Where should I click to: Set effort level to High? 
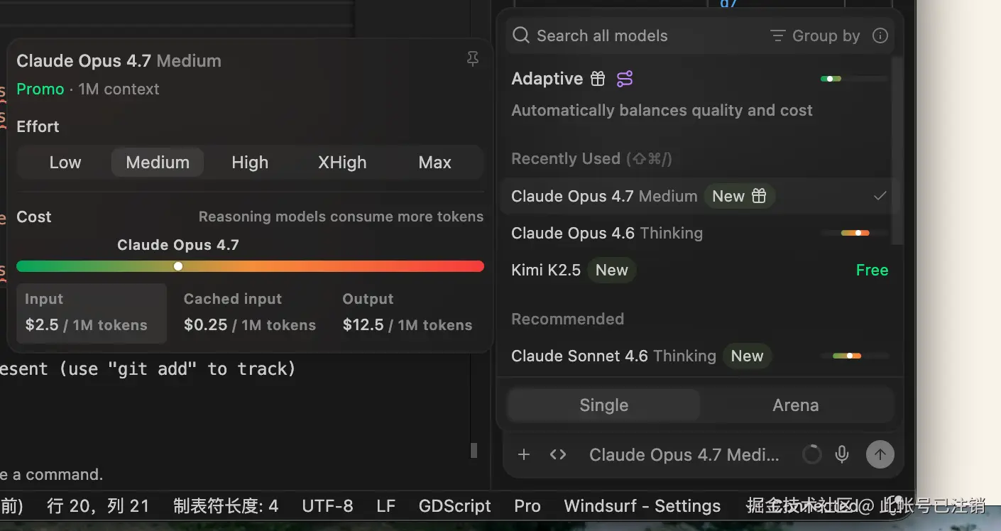click(250, 163)
